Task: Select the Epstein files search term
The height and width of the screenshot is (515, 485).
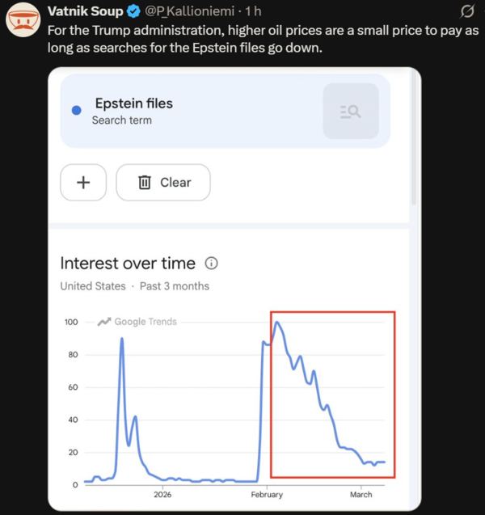Action: click(x=134, y=103)
